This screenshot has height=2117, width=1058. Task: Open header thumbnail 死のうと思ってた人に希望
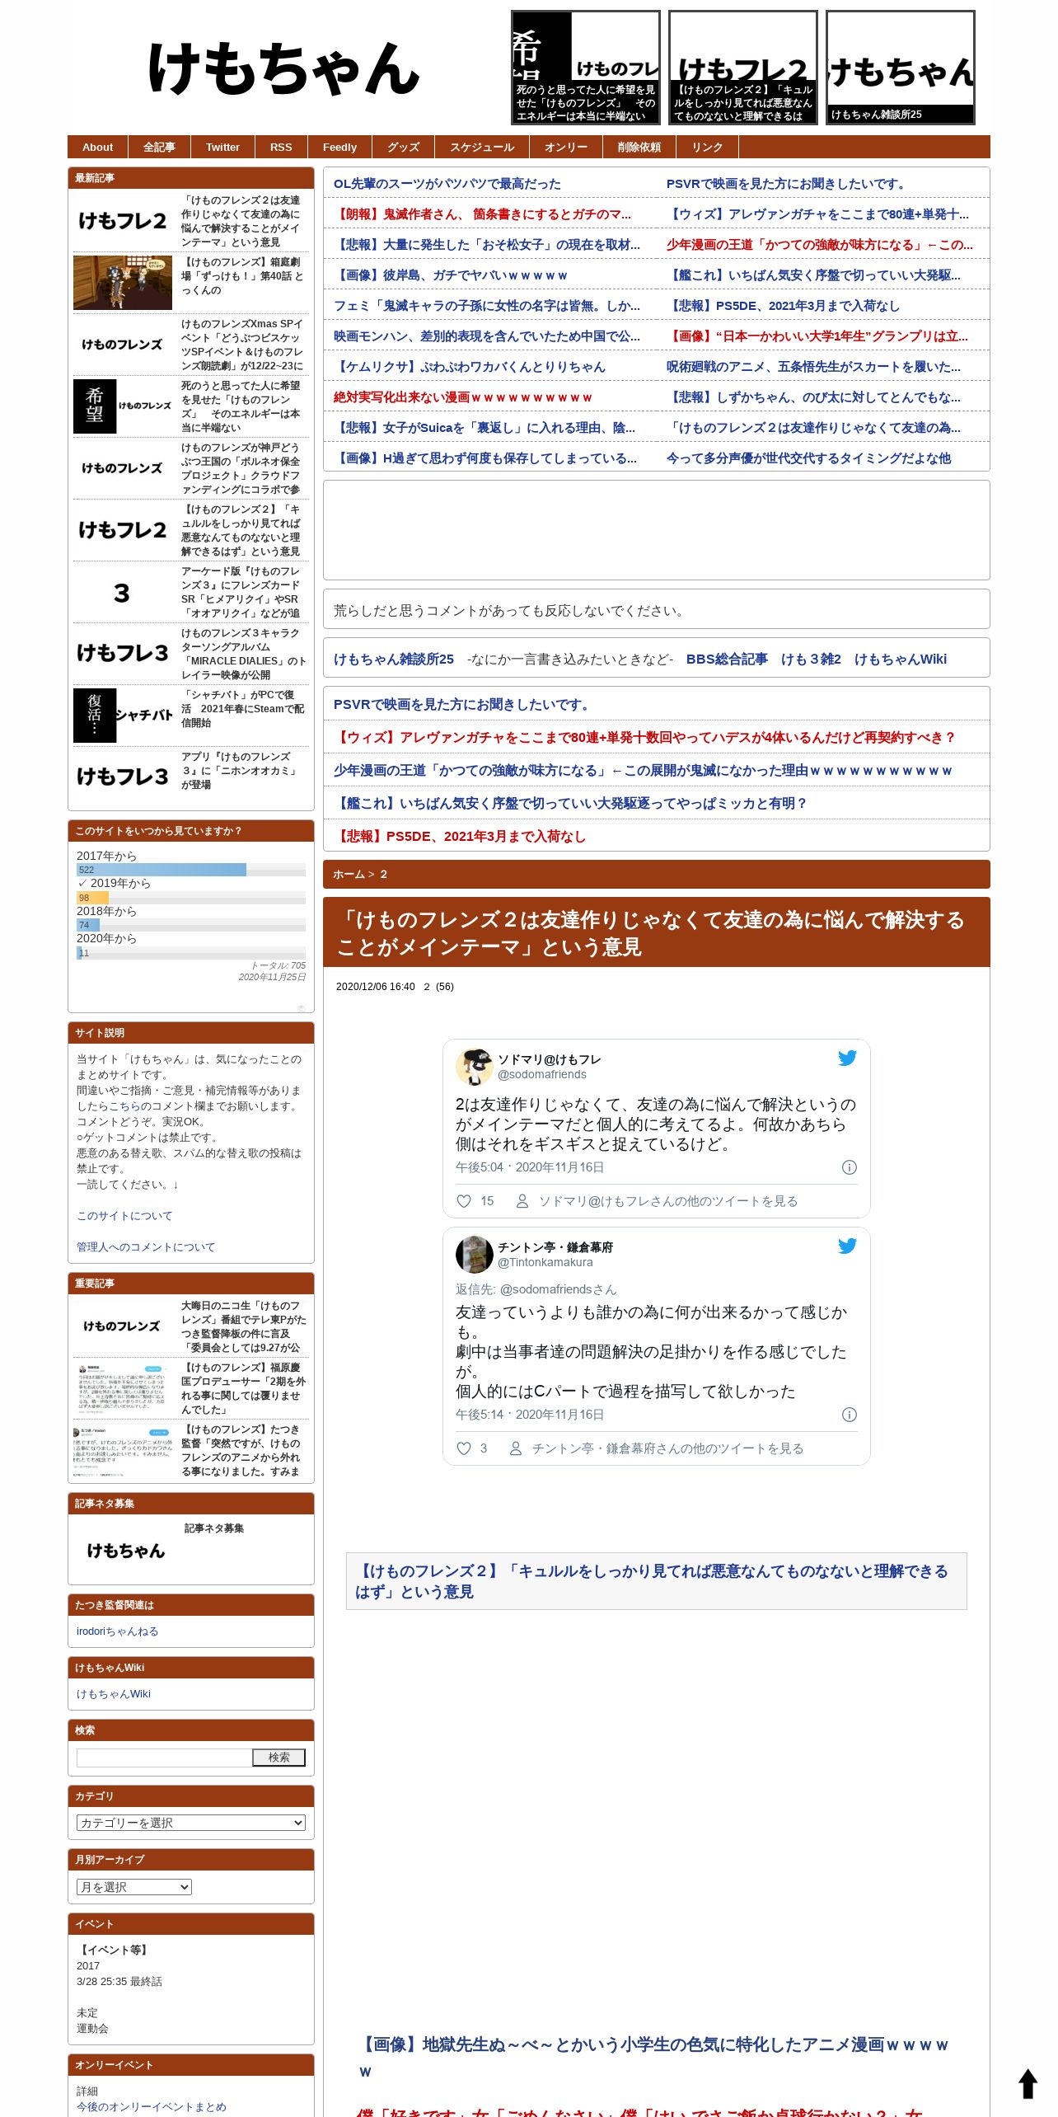[586, 68]
